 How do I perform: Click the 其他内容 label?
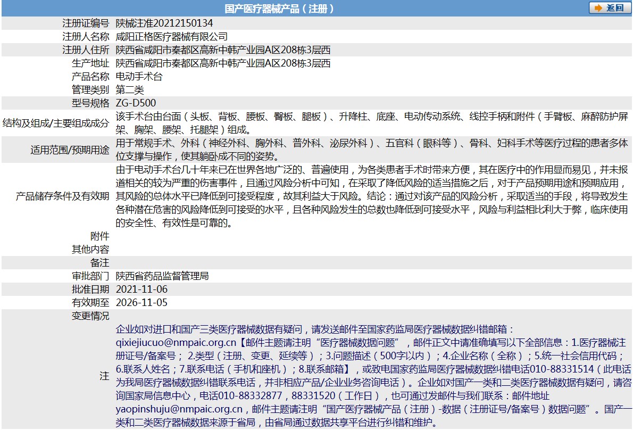[90, 250]
